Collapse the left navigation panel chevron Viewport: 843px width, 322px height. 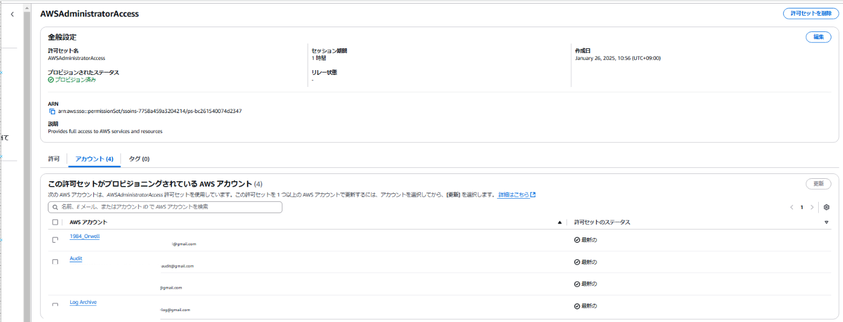[12, 14]
